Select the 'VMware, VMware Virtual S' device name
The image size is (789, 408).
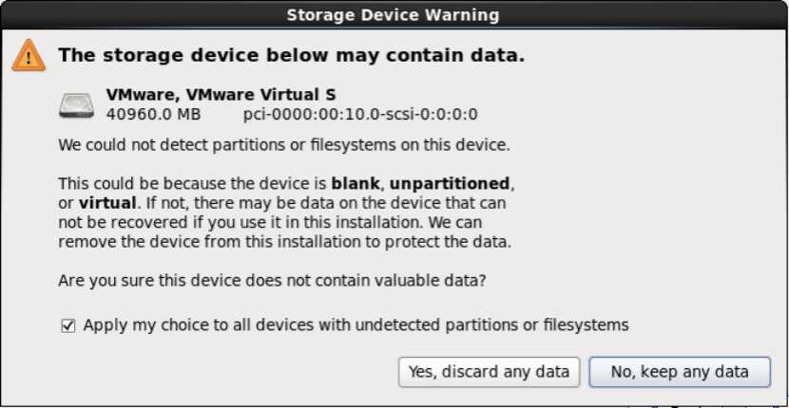[221, 95]
